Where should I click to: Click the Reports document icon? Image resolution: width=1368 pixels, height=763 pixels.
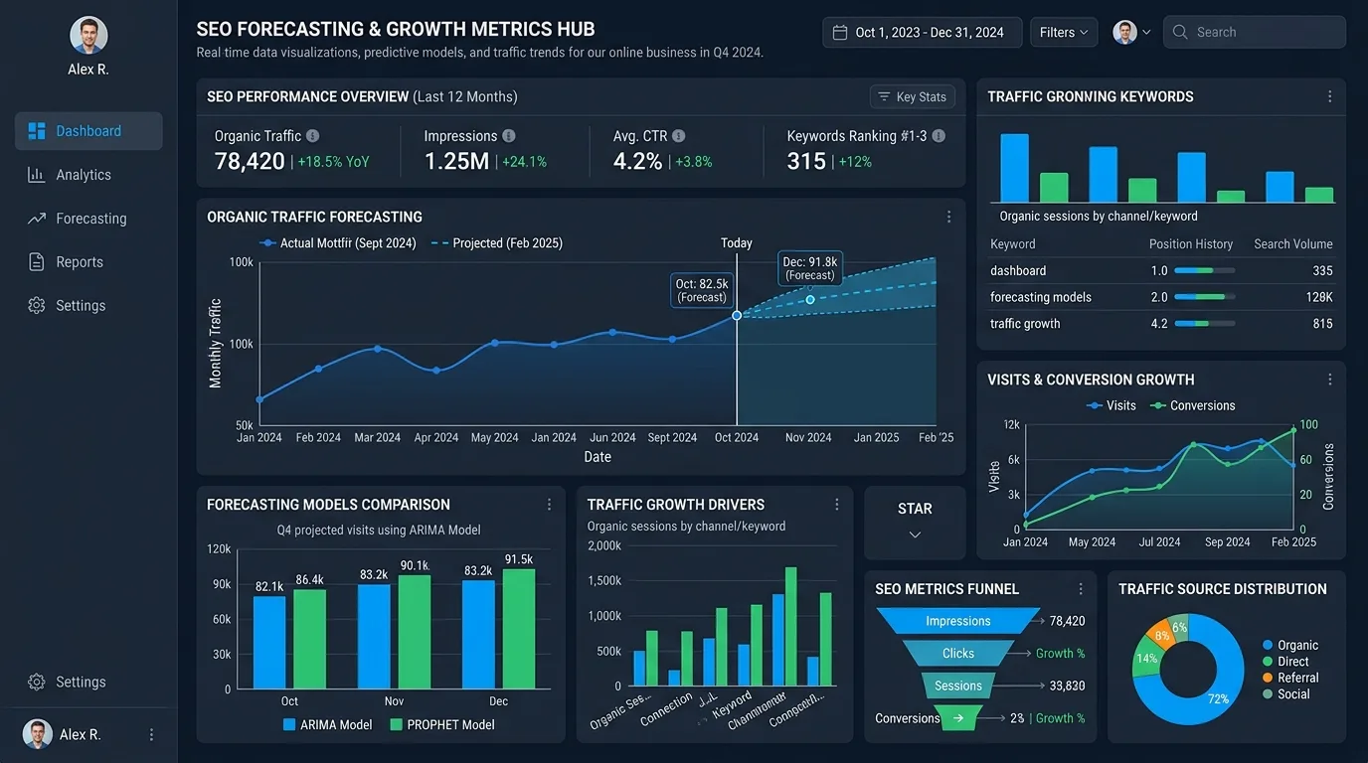tap(37, 262)
